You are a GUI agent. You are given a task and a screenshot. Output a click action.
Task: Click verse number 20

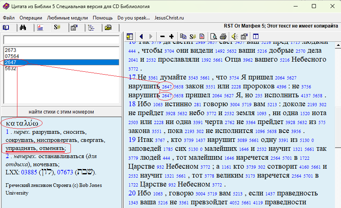[x=132, y=193]
